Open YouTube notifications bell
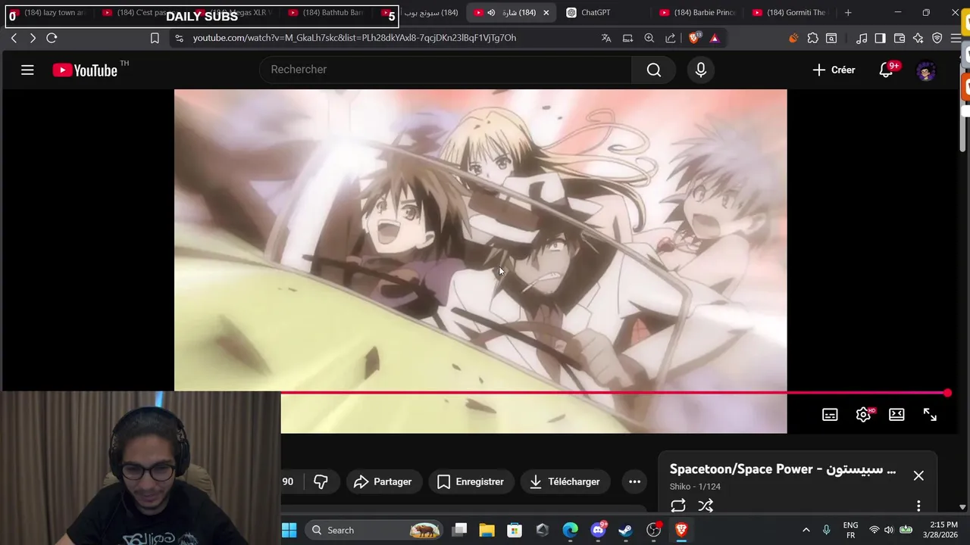 887,70
